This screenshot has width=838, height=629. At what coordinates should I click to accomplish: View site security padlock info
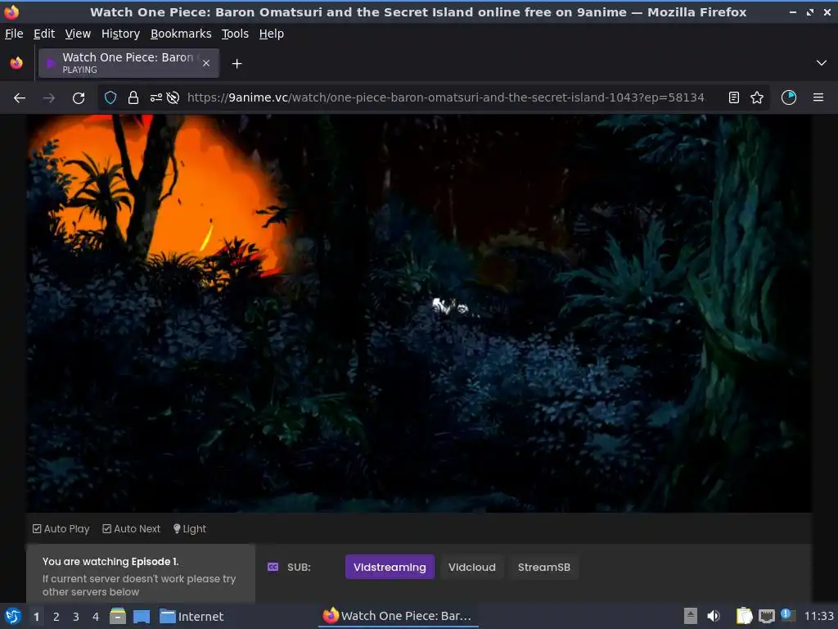pos(133,98)
